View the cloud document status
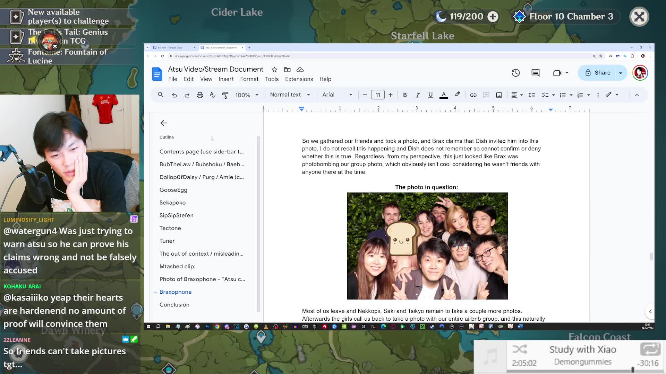The width and height of the screenshot is (666, 374). coord(300,70)
